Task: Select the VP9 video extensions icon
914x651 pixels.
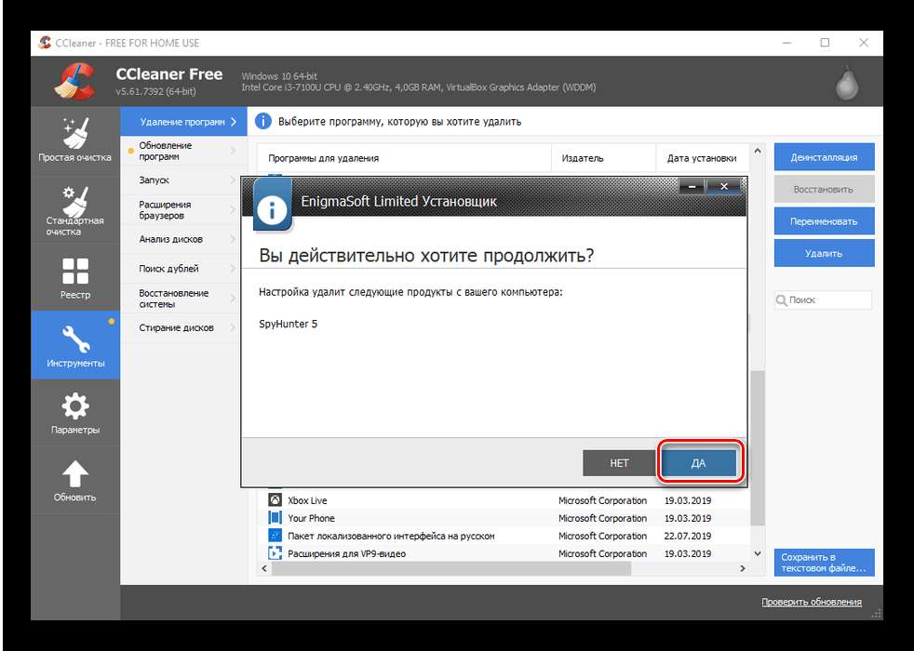Action: pos(275,553)
